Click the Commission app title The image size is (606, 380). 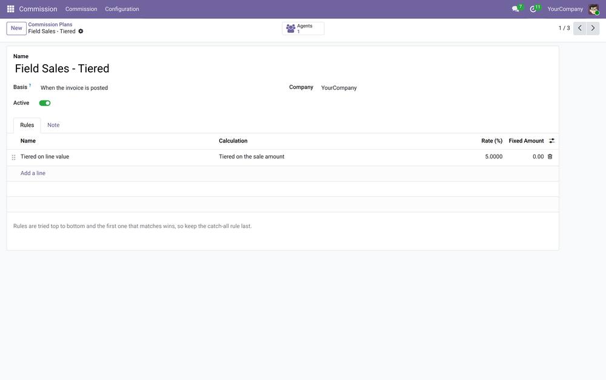point(38,9)
